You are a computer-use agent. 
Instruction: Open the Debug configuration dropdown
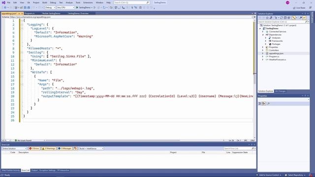(x=50, y=7)
